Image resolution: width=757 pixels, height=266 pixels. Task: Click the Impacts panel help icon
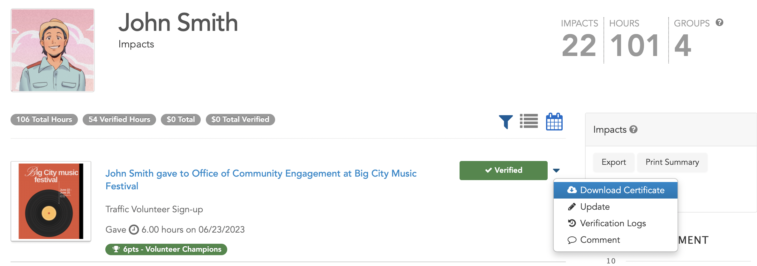(633, 129)
